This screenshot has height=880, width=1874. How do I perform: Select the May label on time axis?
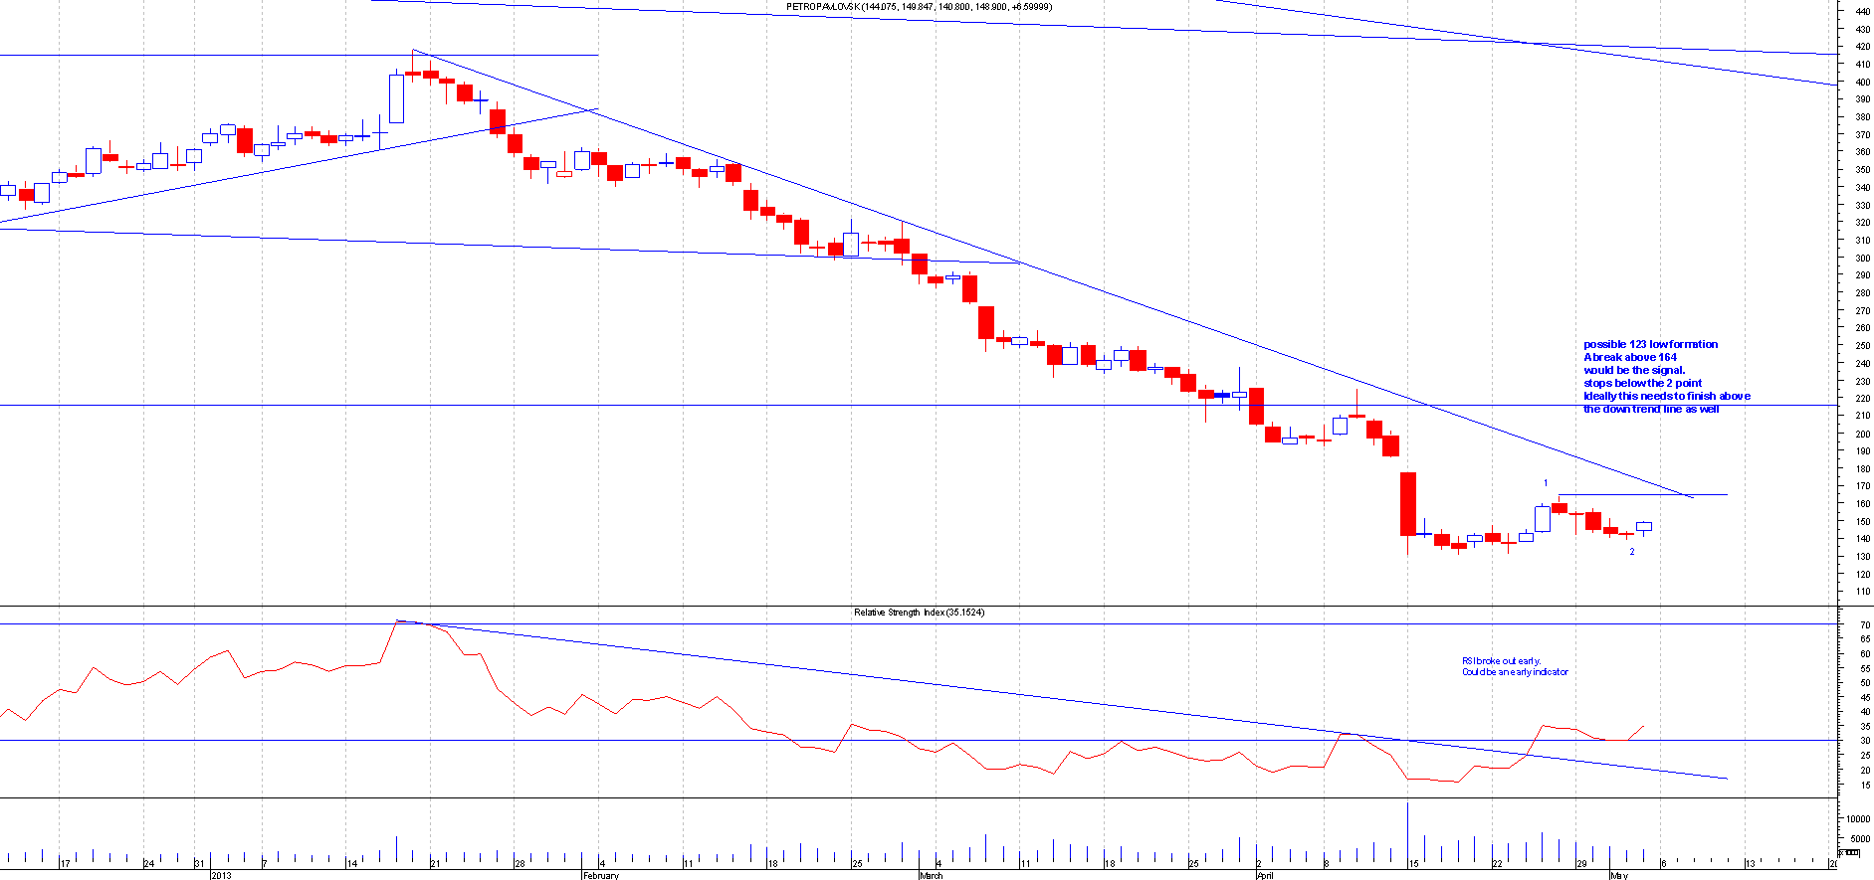1619,875
